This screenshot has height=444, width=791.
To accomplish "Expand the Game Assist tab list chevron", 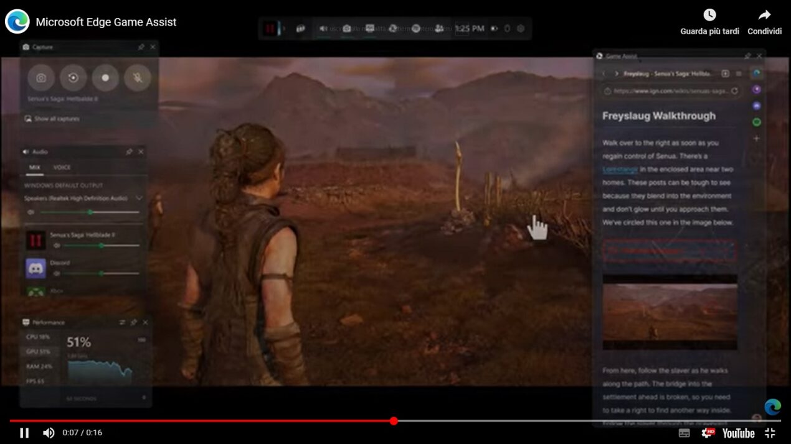I will 615,73.
